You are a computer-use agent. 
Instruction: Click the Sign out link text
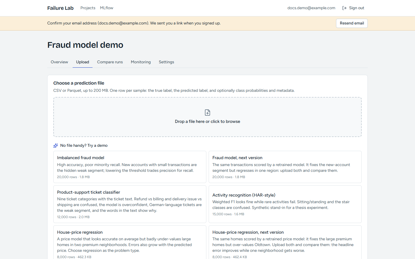tap(356, 8)
